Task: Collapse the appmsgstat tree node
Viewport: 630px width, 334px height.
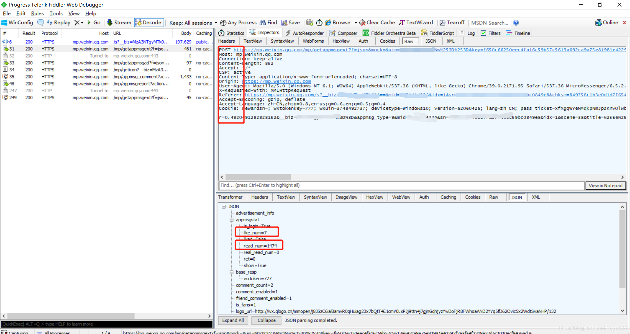Action: [231, 220]
